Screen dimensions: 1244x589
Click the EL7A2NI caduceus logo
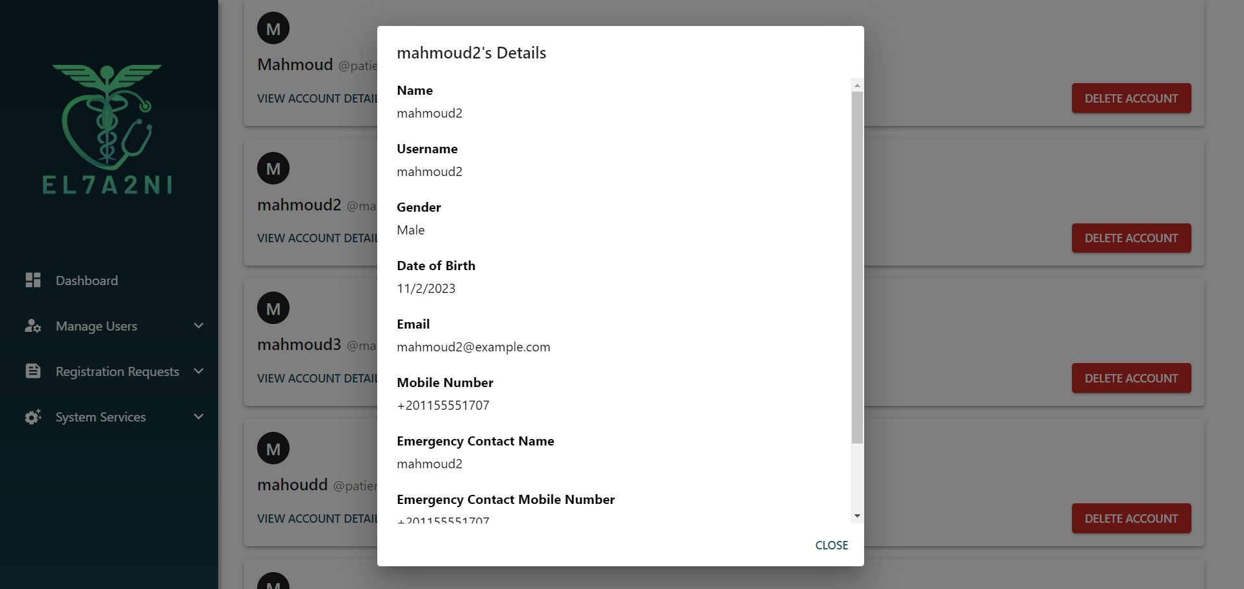tap(107, 129)
